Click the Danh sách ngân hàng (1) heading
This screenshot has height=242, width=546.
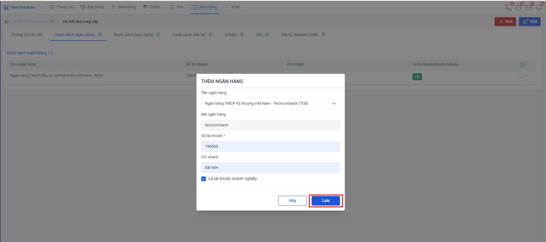coord(30,53)
